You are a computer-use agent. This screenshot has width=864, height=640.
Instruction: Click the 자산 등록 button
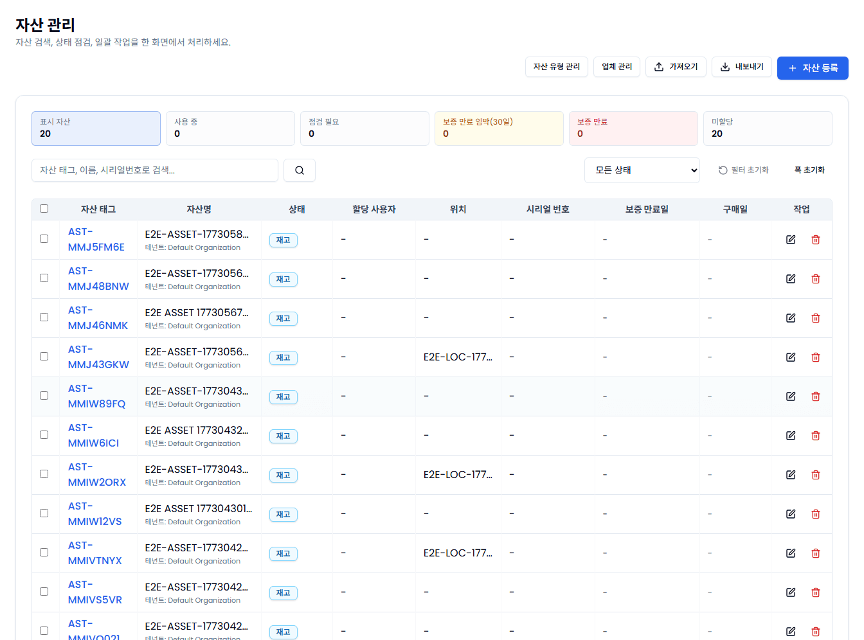(x=812, y=68)
